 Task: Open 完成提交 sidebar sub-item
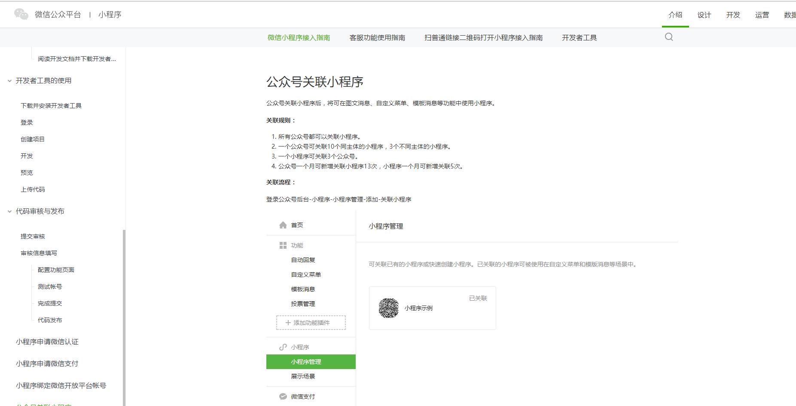[50, 303]
